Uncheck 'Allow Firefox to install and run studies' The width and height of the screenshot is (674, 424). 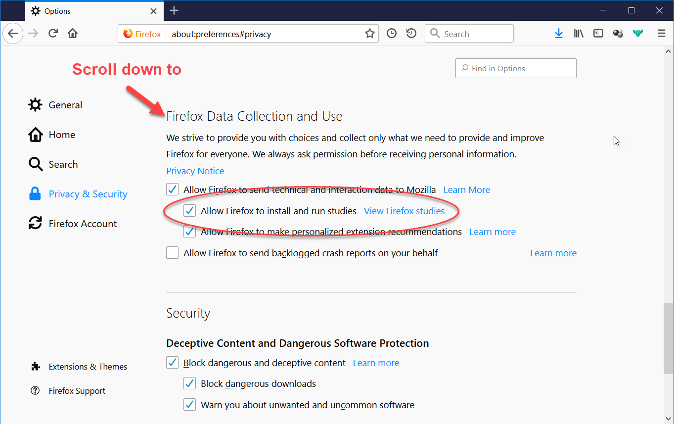pyautogui.click(x=189, y=210)
